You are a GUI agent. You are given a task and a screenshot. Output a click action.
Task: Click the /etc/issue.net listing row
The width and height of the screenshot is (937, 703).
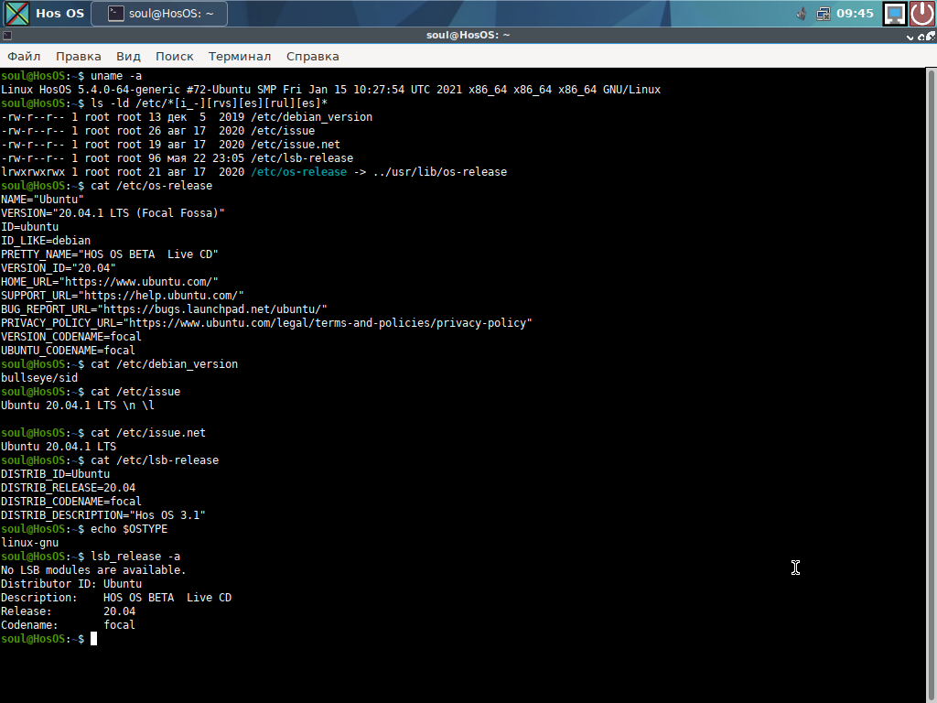170,145
